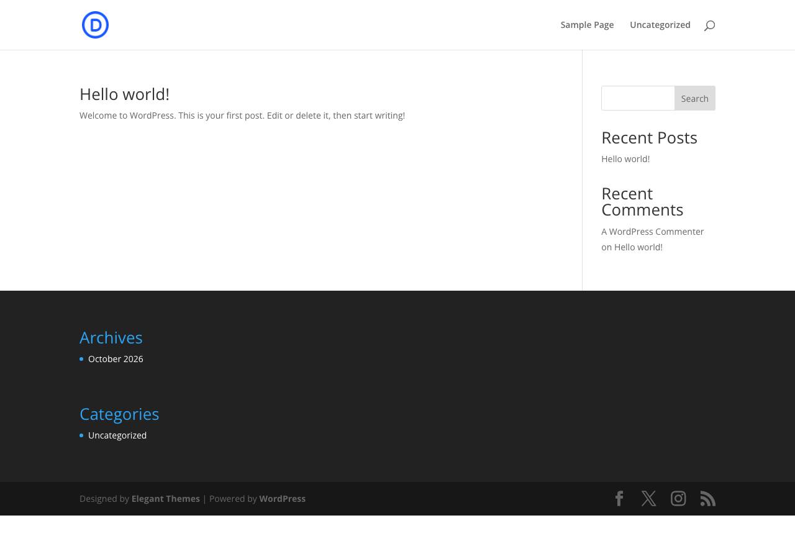Open the header search magnifier icon
The height and width of the screenshot is (559, 795).
tap(710, 25)
